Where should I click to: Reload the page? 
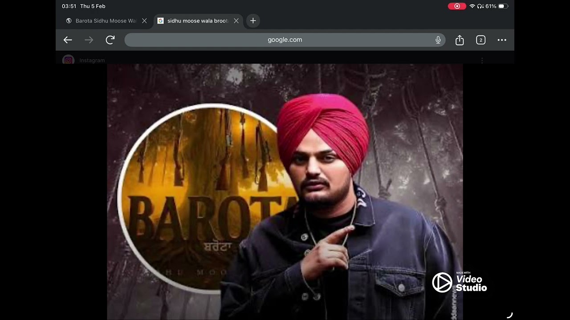[x=110, y=40]
